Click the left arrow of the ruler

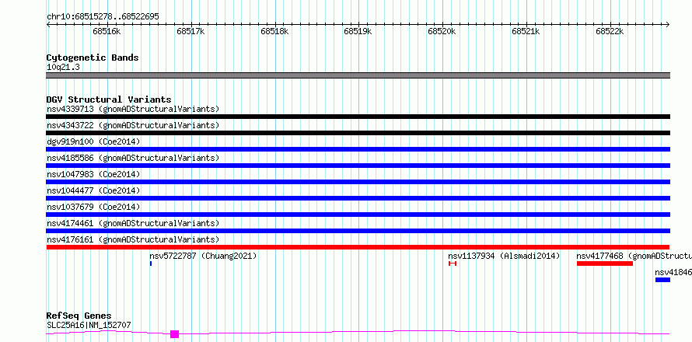[x=48, y=25]
